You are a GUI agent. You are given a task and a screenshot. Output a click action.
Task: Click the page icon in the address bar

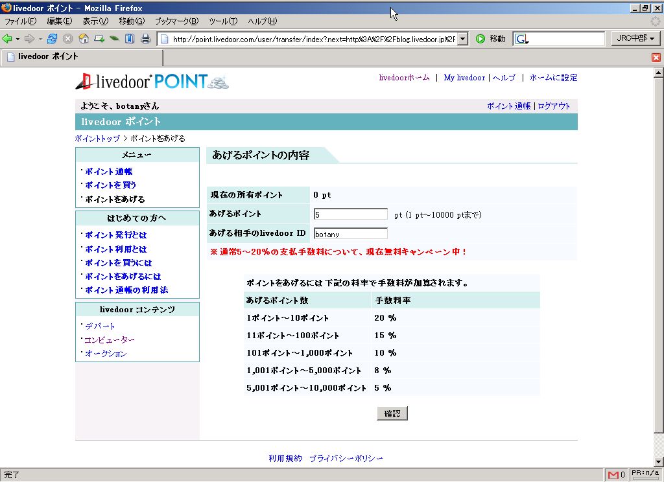tap(164, 40)
